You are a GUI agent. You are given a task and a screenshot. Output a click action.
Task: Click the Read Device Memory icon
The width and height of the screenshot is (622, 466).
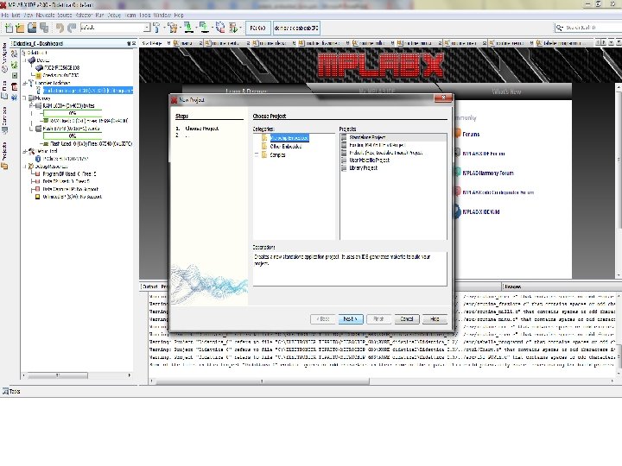[204, 28]
